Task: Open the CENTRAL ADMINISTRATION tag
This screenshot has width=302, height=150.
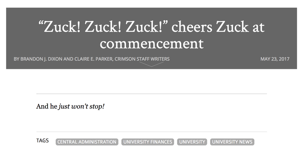Action: (87, 142)
